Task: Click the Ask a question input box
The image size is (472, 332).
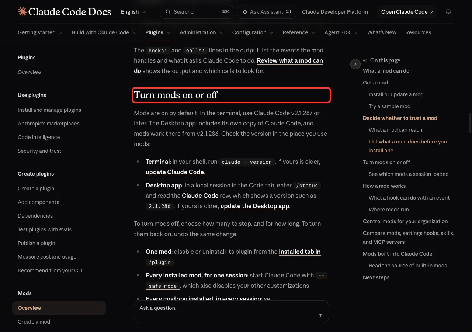Action: 231,312
